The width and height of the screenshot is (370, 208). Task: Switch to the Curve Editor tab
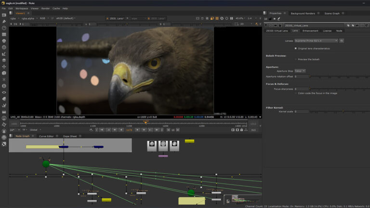pyautogui.click(x=46, y=136)
